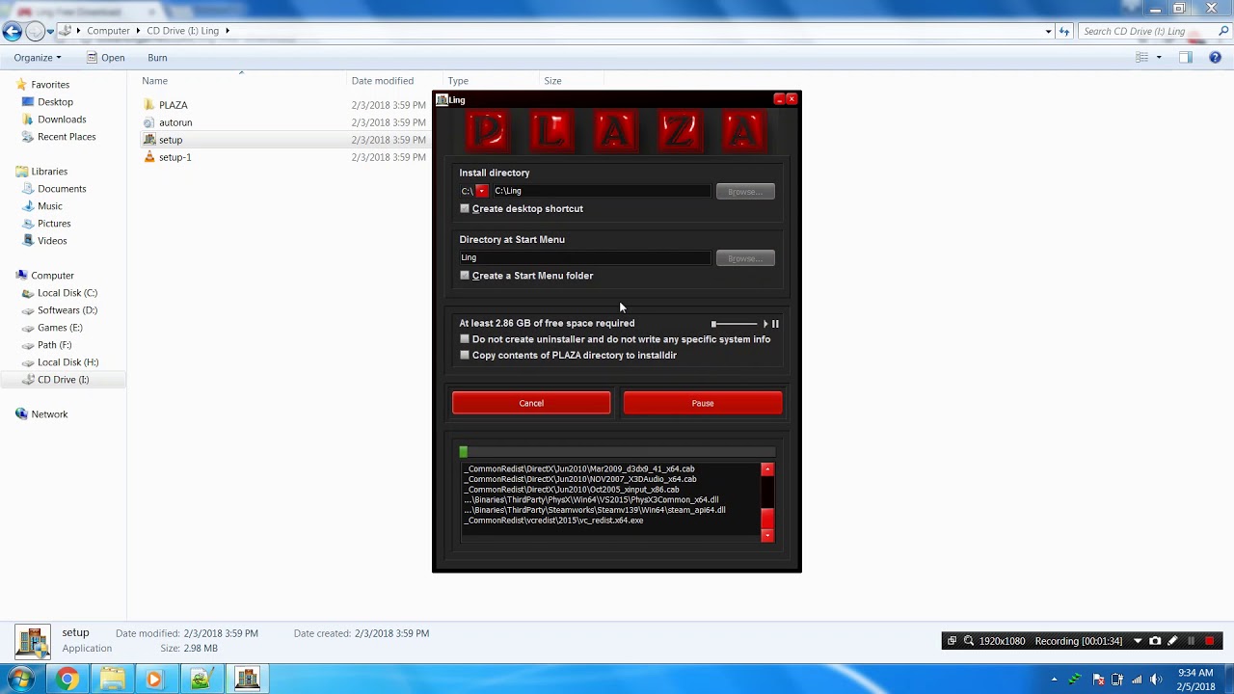Adjust the installer music volume slider
This screenshot has width=1234, height=694.
click(735, 324)
